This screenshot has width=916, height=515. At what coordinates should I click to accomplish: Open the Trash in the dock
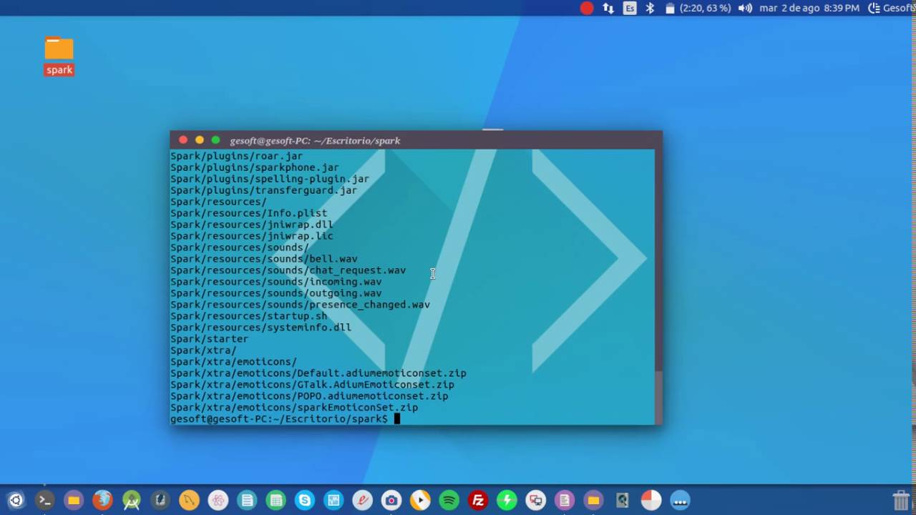click(x=901, y=500)
